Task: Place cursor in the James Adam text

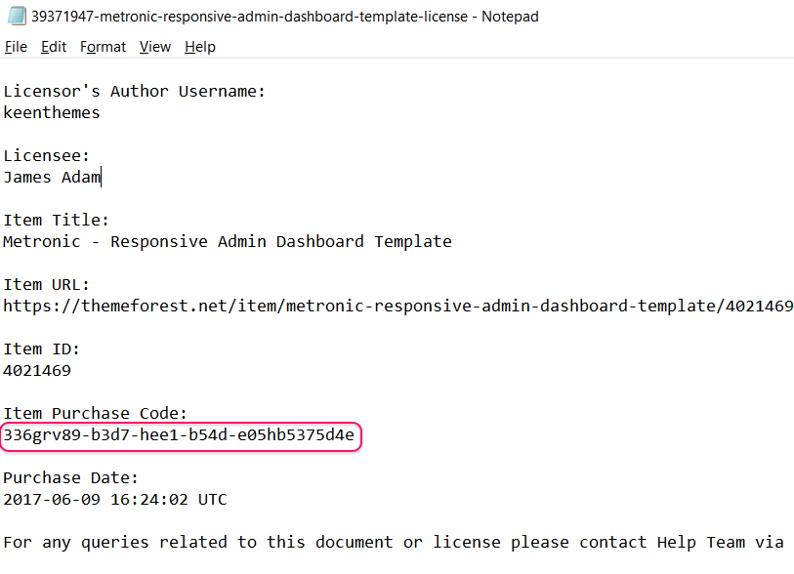Action: tap(52, 178)
